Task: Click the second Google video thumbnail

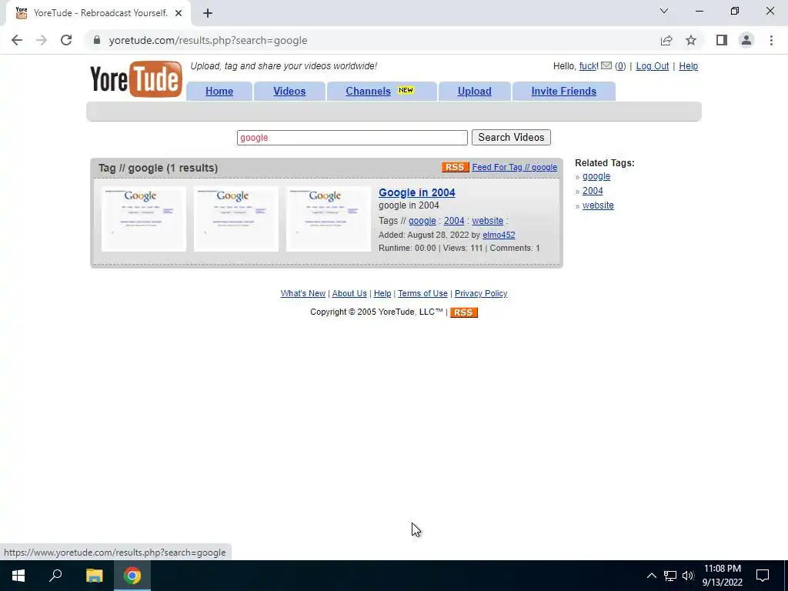Action: pos(236,219)
